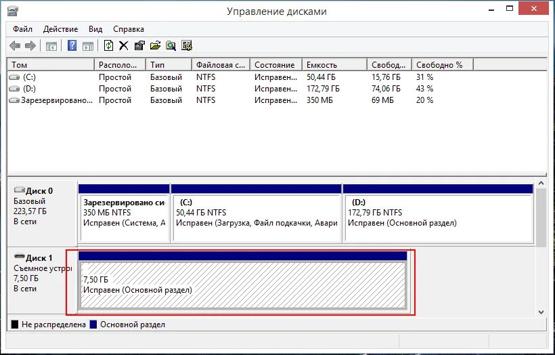Viewport: 555px width, 355px height.
Task: Select (C:) 50,44 ГБ partition on Disk 0
Action: point(257,213)
